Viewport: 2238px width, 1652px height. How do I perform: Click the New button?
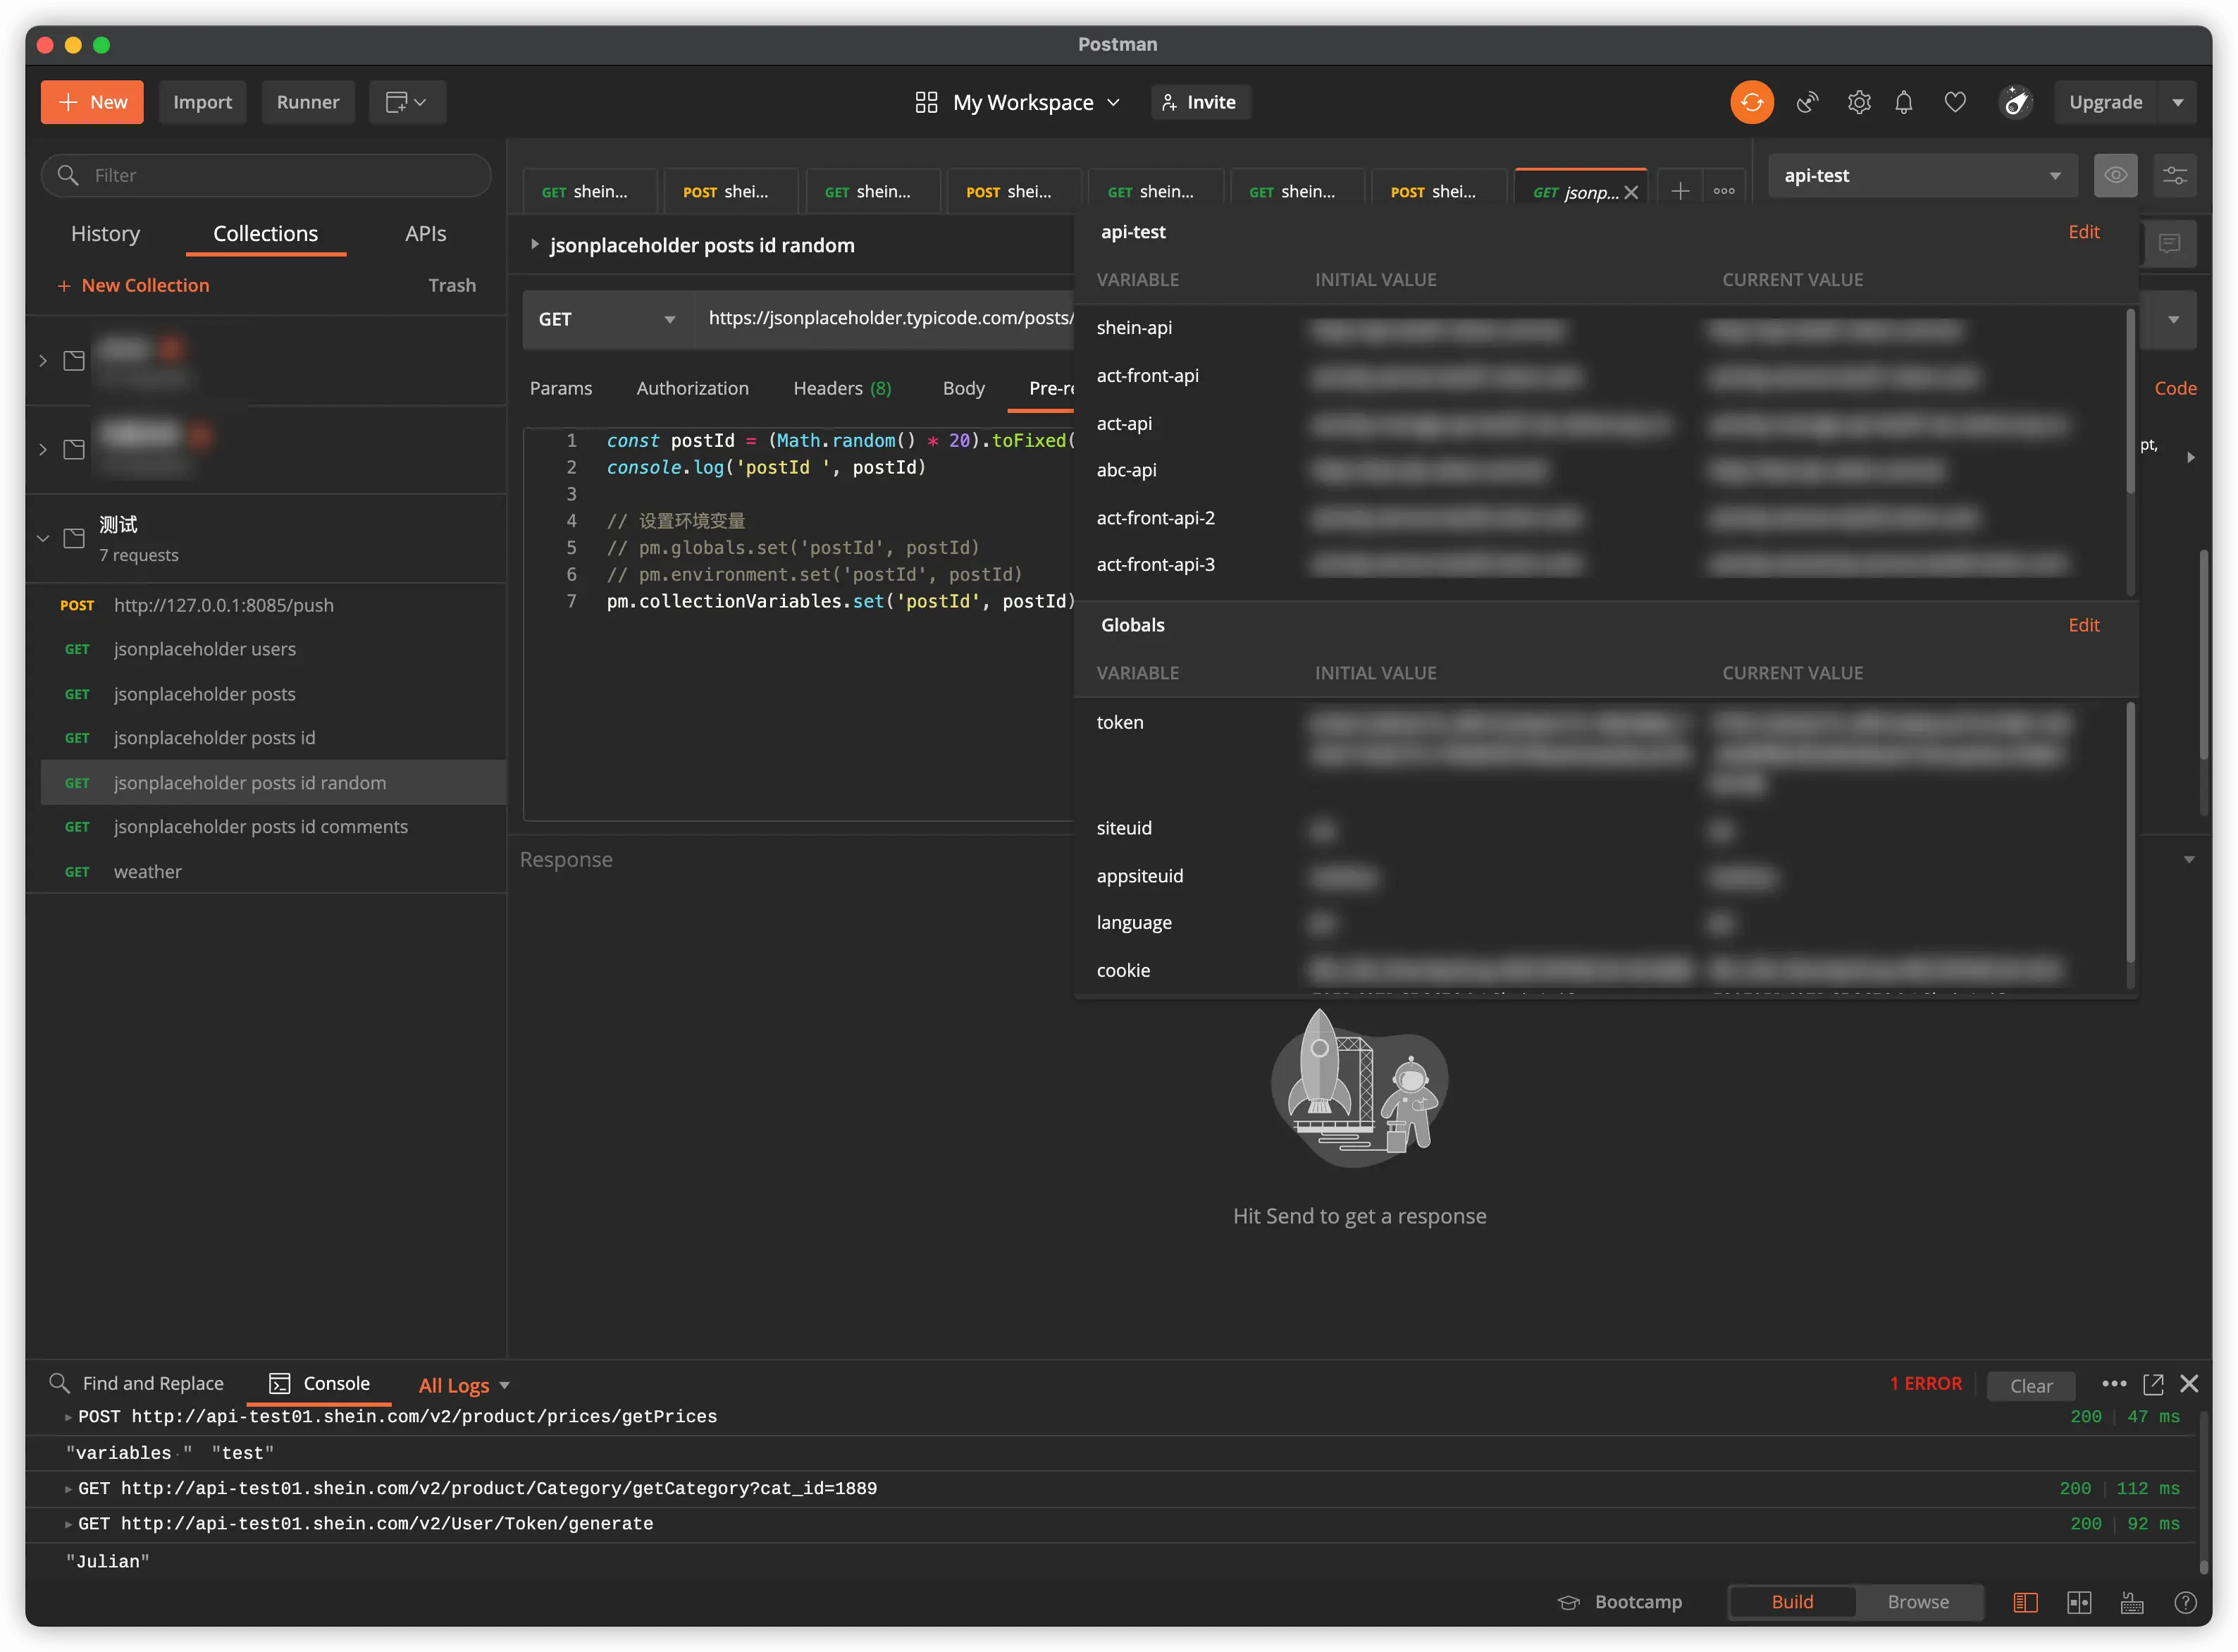[x=91, y=102]
